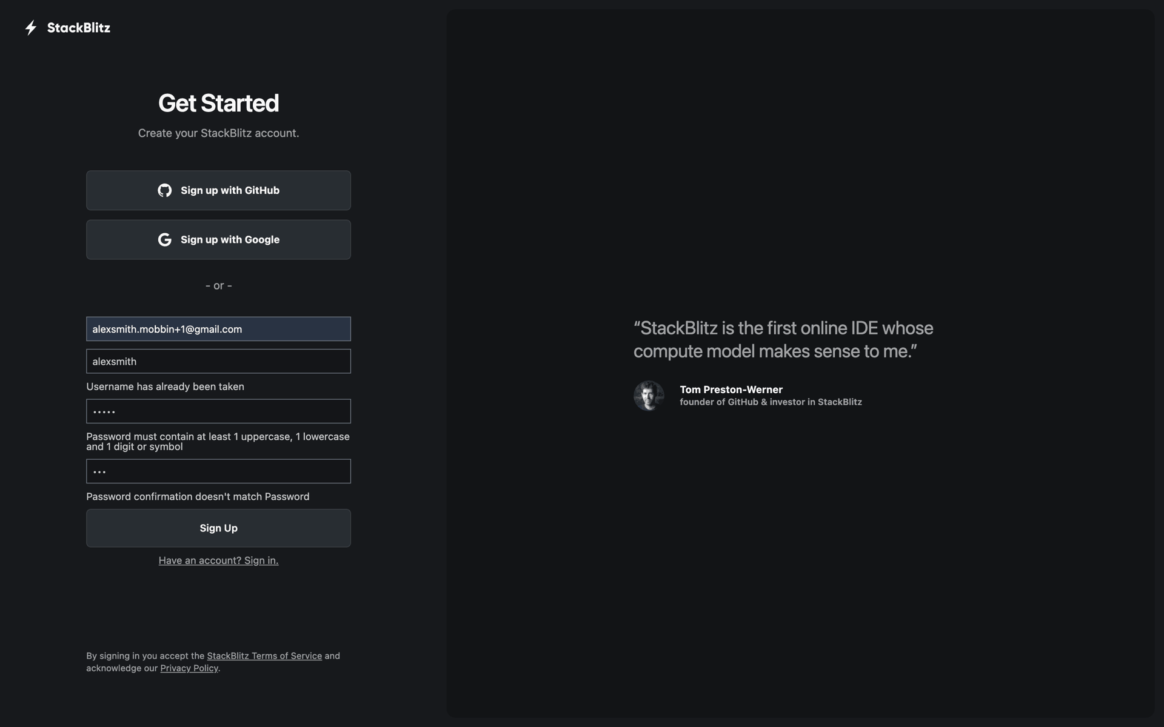This screenshot has width=1164, height=727.
Task: Open StackBlitz Terms of Service link
Action: (x=264, y=656)
